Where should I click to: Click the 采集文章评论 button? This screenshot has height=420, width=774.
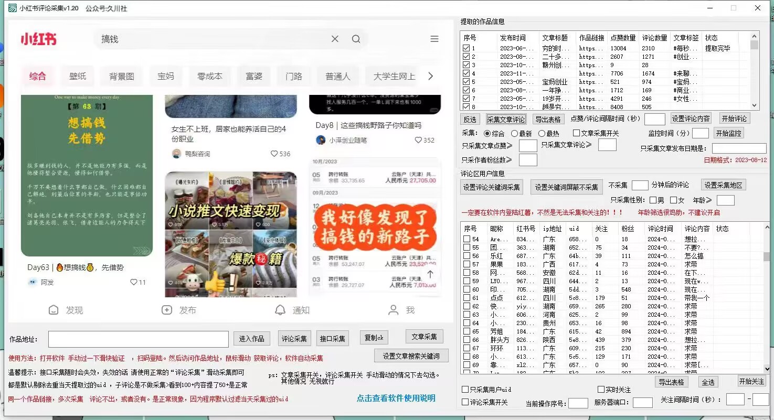[x=506, y=119]
